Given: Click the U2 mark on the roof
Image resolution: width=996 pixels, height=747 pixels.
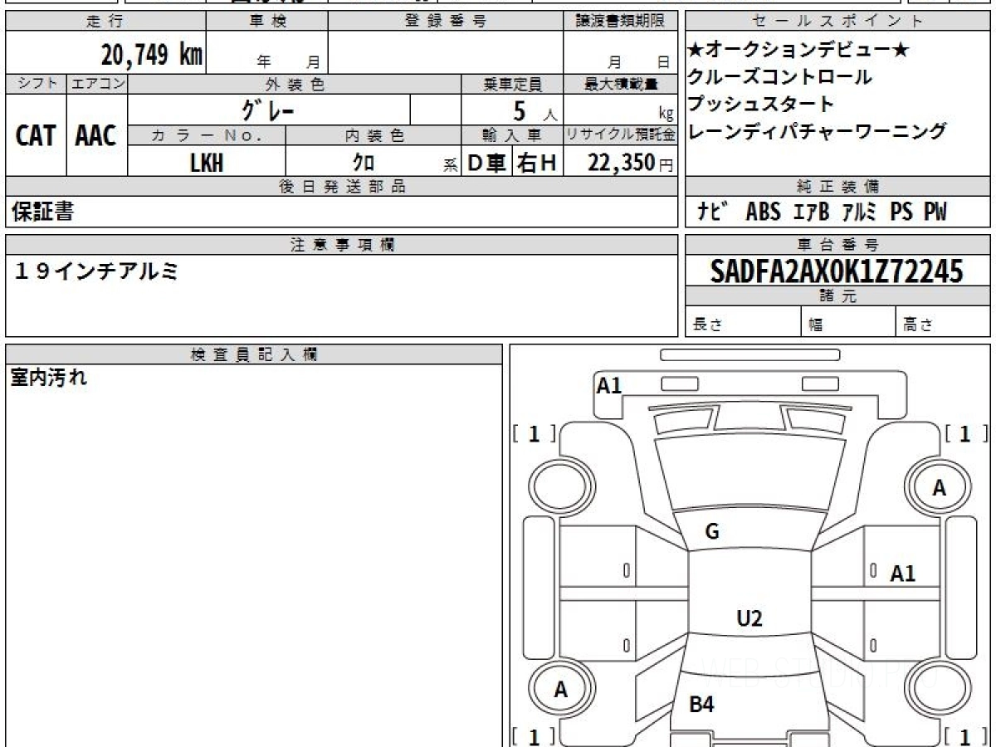Looking at the screenshot, I should click(749, 618).
